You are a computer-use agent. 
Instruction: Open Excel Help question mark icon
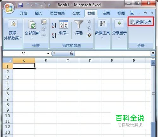coord(132,13)
